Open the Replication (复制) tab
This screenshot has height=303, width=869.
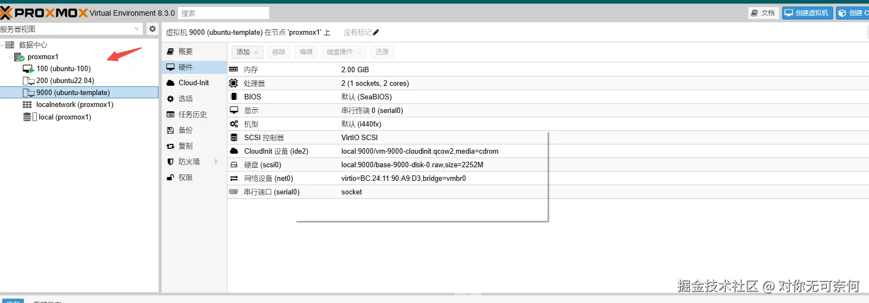click(194, 146)
